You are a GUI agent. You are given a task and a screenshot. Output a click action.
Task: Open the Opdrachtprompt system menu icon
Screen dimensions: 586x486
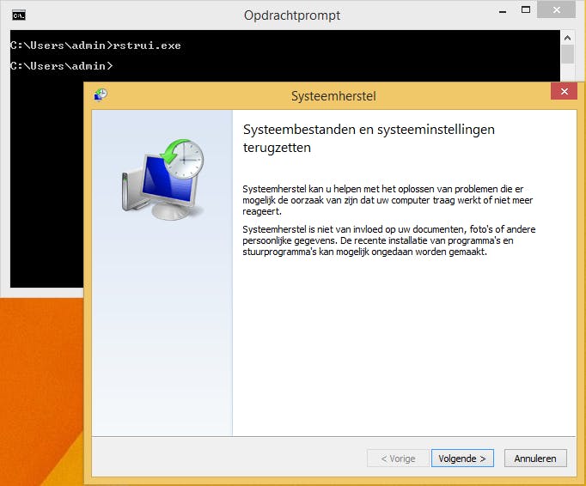[x=19, y=15]
